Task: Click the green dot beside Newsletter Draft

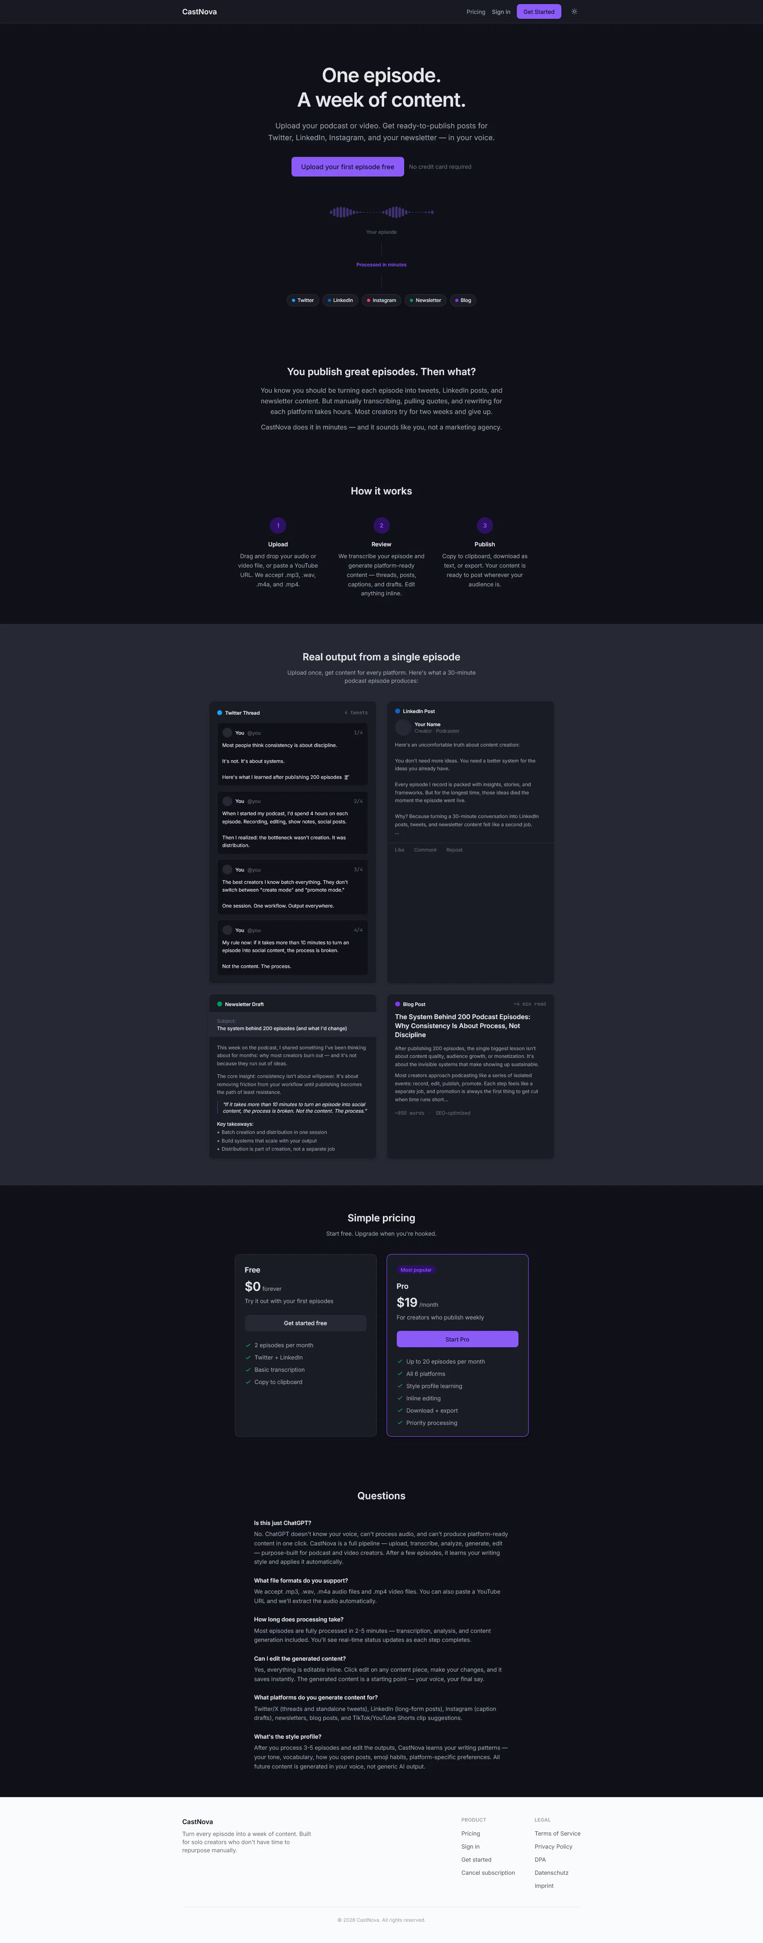Action: (220, 1004)
